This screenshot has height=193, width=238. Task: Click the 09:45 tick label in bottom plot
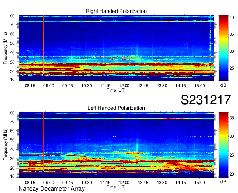68,183
